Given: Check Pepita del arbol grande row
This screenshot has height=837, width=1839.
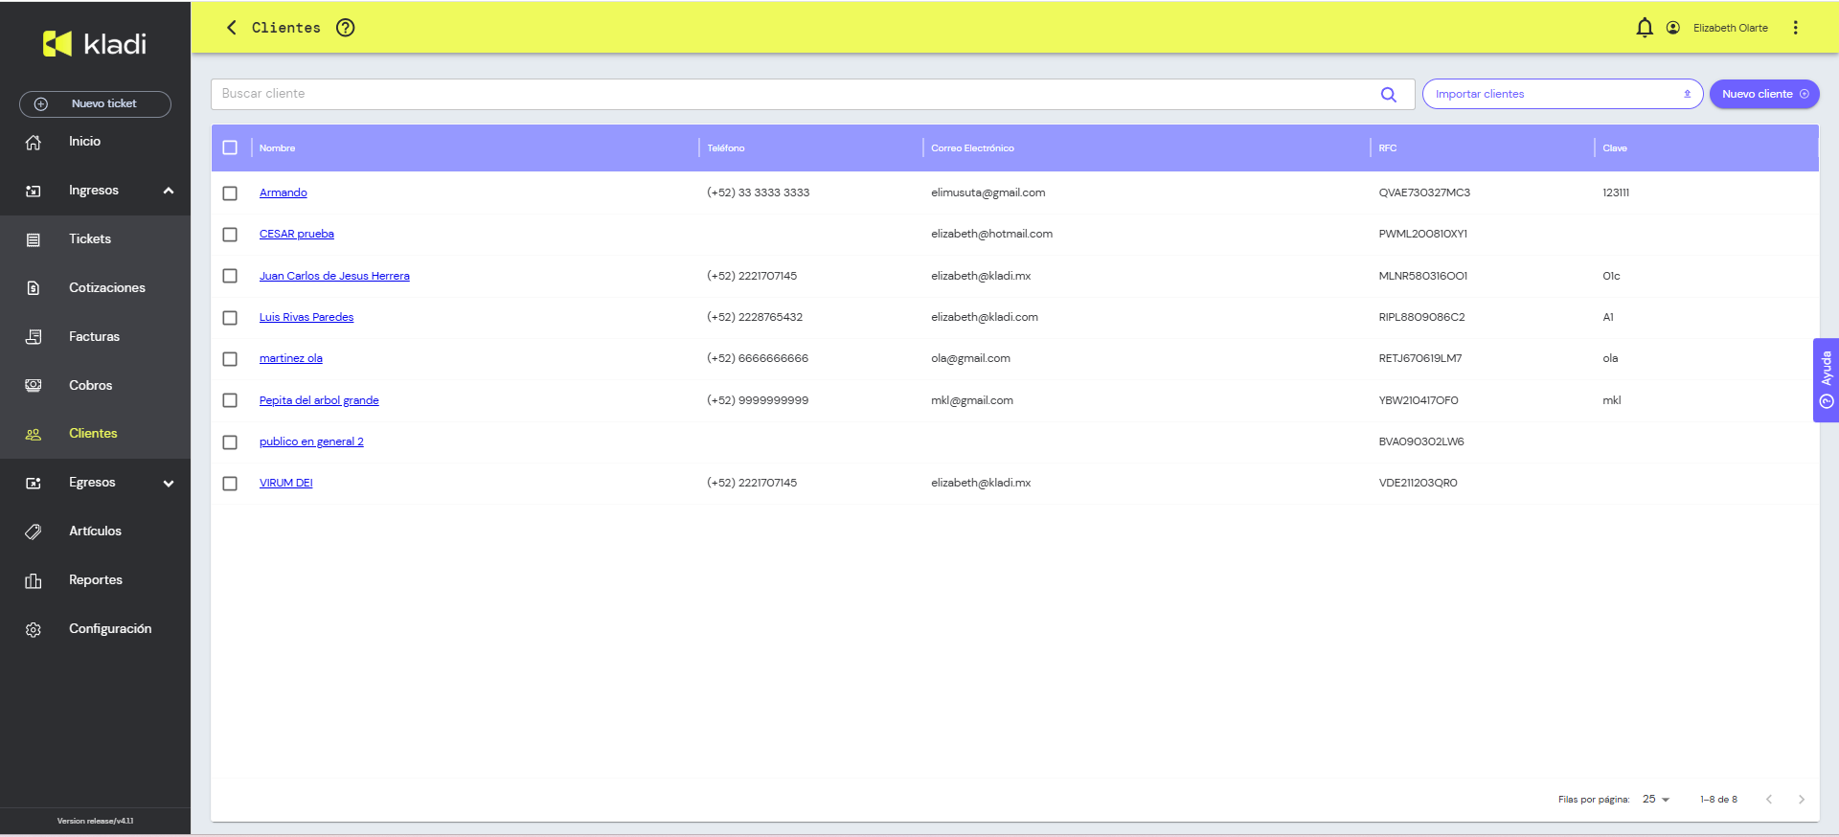Looking at the screenshot, I should (230, 400).
